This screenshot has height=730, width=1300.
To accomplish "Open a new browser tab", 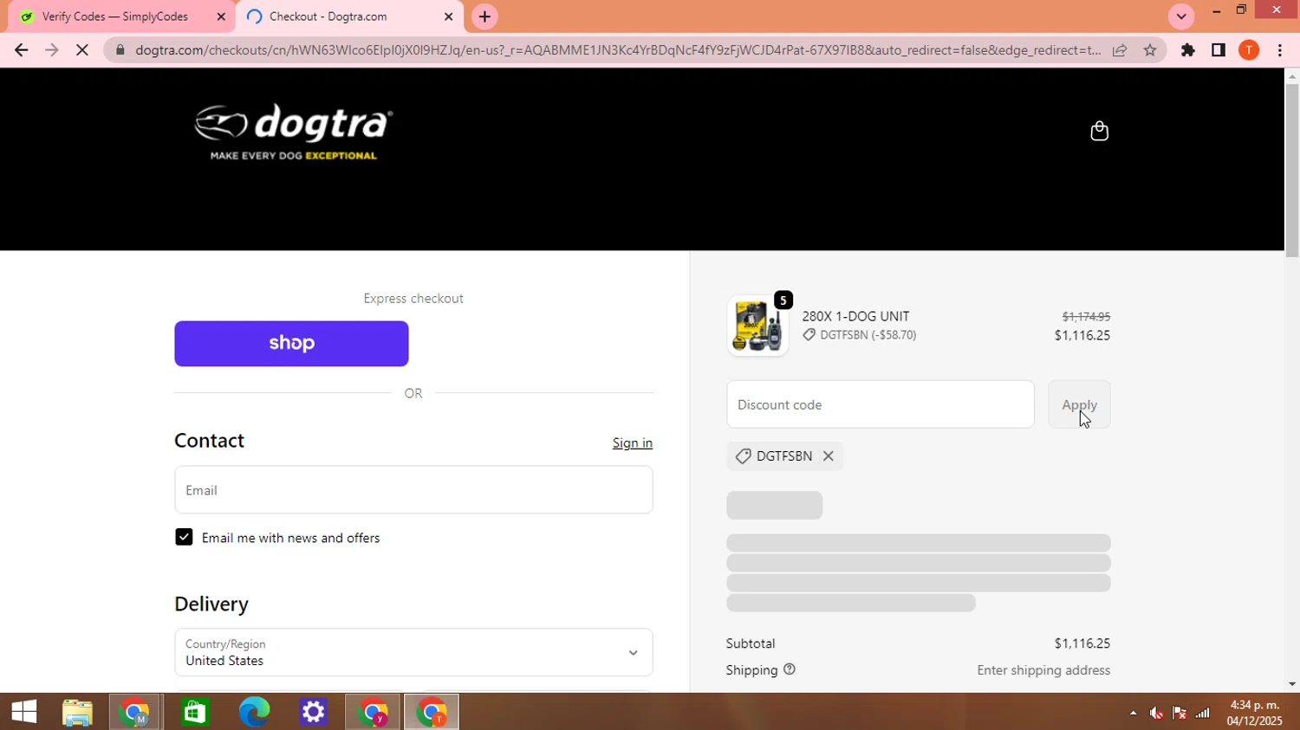I will pos(484,16).
